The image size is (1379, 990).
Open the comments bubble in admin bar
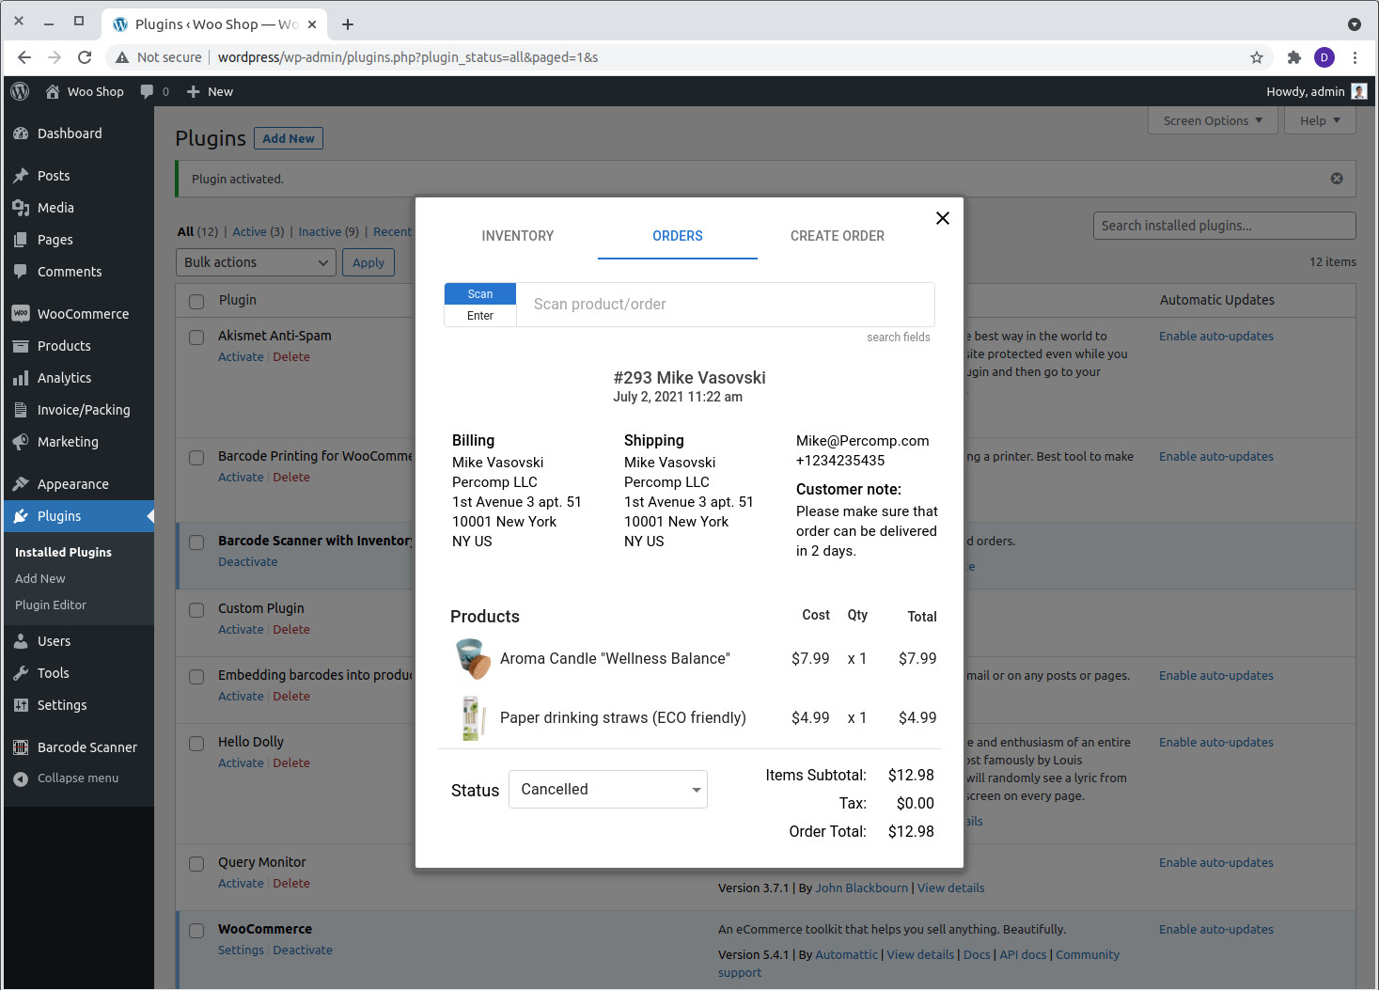tap(147, 91)
